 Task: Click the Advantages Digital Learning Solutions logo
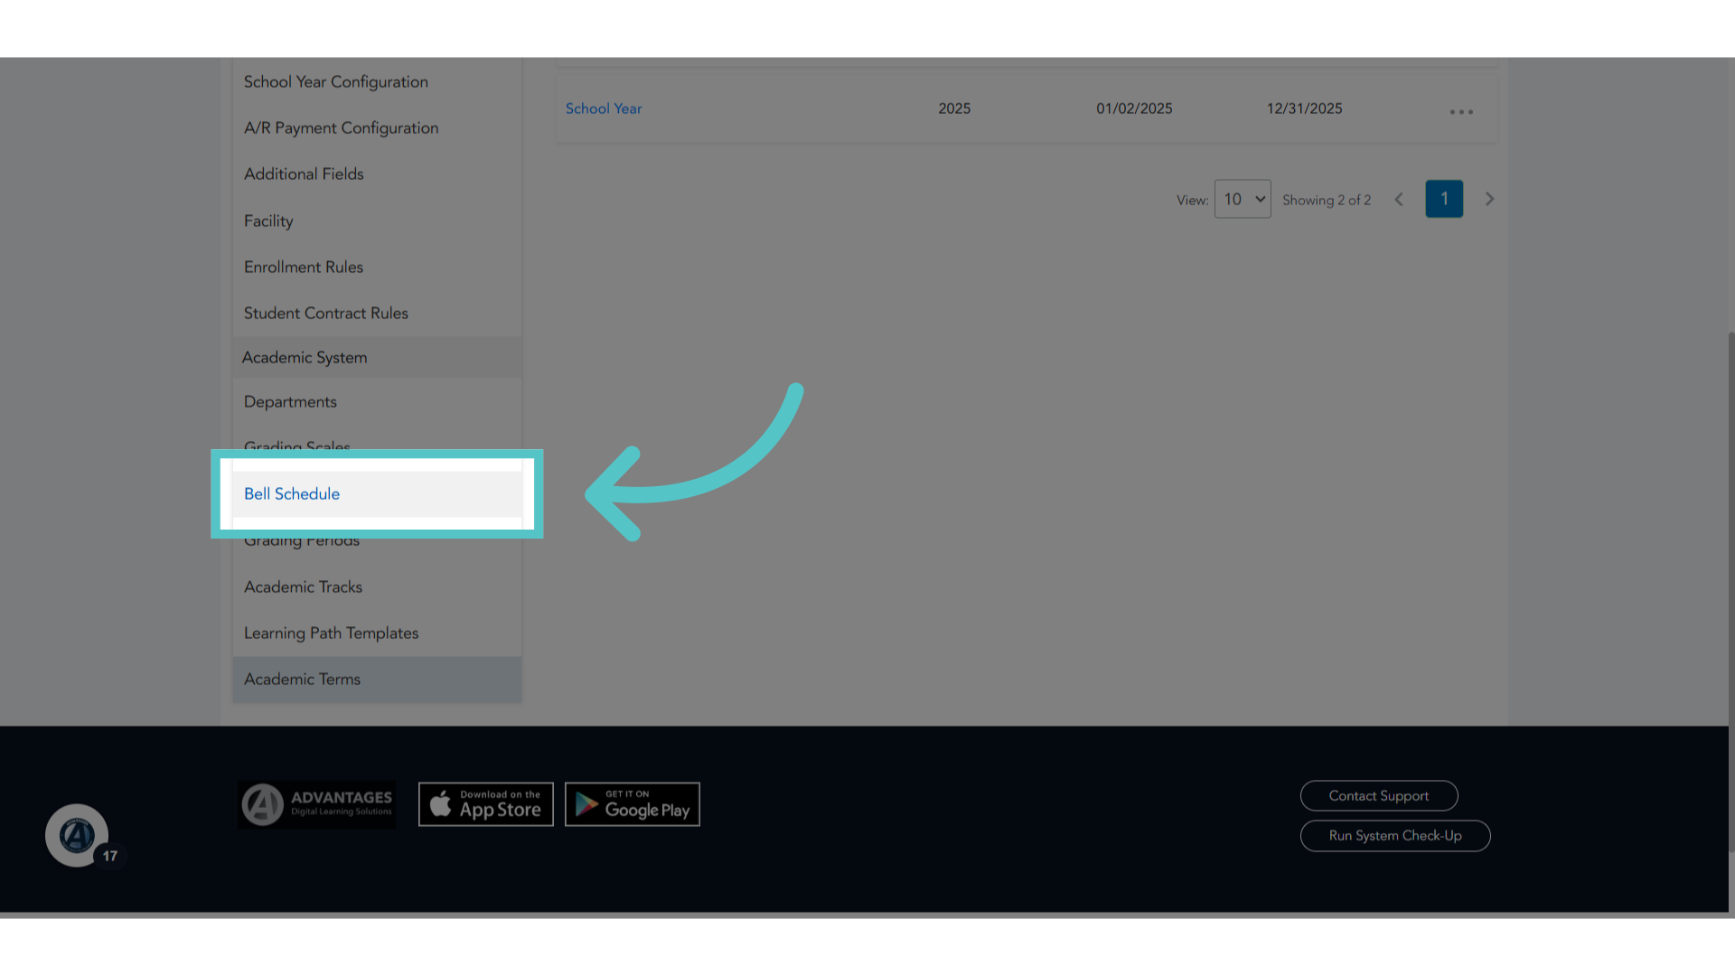pyautogui.click(x=316, y=804)
